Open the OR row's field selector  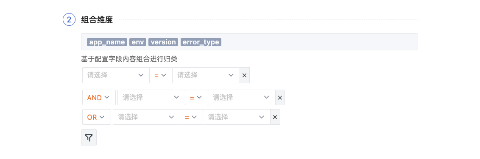tap(146, 117)
